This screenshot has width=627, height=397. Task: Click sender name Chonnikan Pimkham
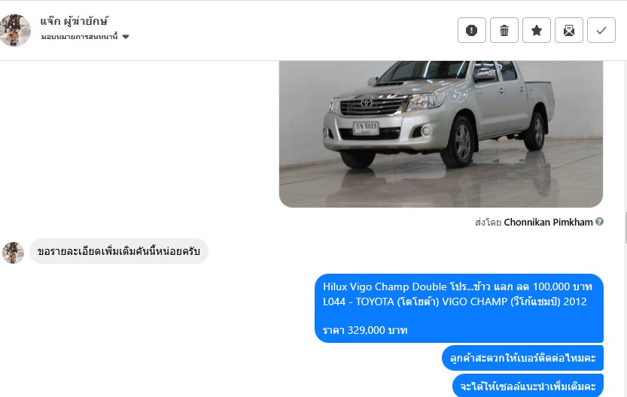(x=548, y=222)
